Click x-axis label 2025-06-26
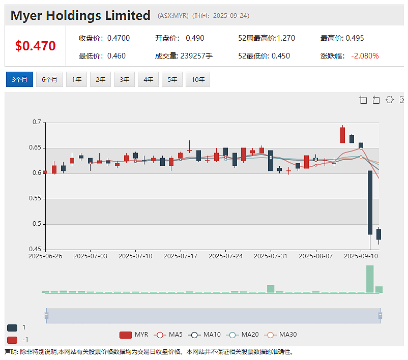The width and height of the screenshot is (408, 360). pos(45,256)
